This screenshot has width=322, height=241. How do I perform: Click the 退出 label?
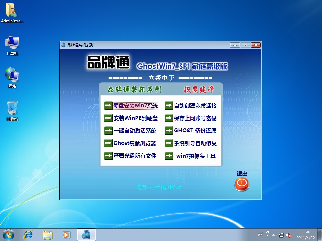pyautogui.click(x=242, y=174)
